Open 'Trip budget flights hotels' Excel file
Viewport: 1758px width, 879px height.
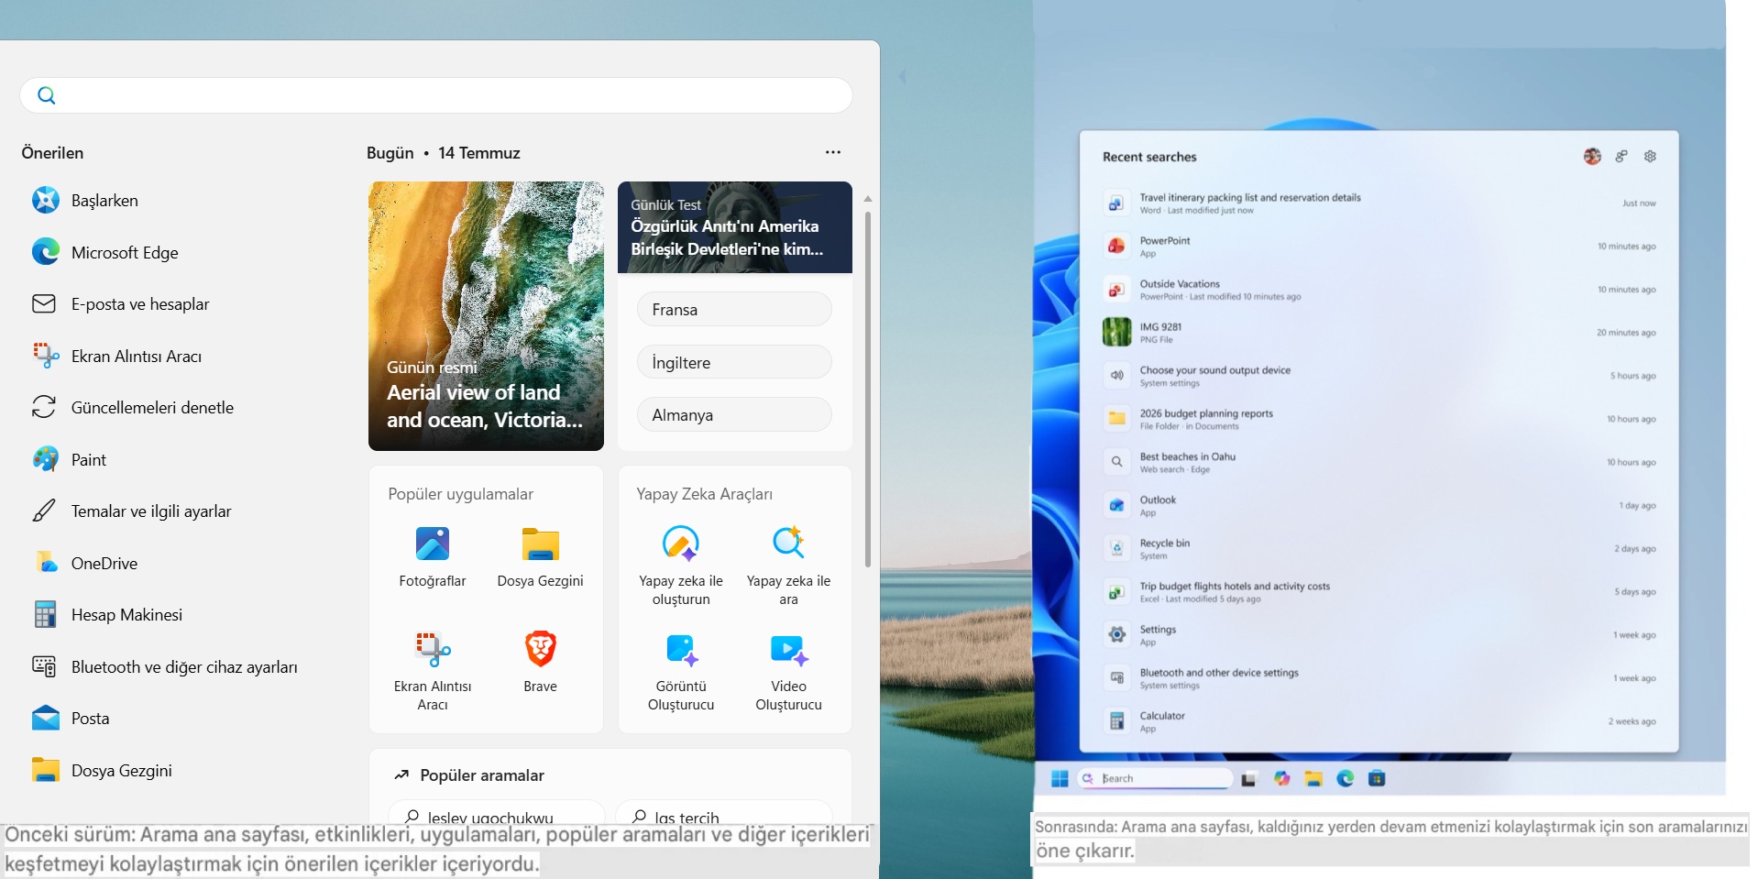tap(1379, 591)
